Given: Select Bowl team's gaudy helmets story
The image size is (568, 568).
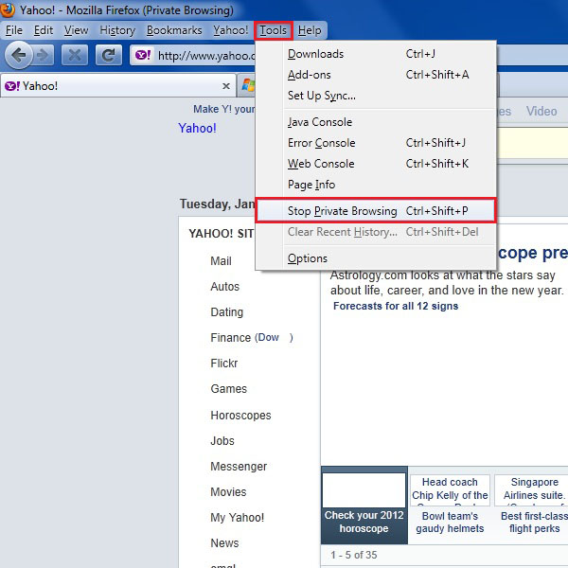Looking at the screenshot, I should (x=450, y=522).
